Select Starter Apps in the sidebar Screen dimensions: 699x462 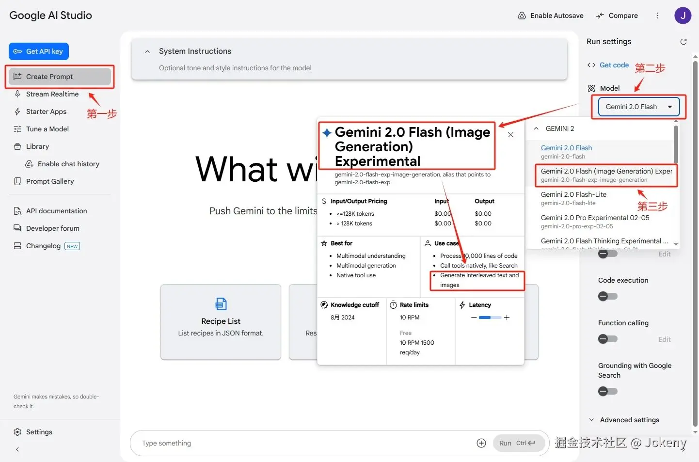[x=46, y=112]
